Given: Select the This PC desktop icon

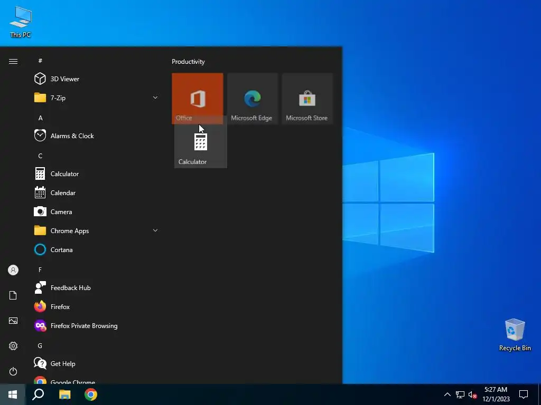Looking at the screenshot, I should point(21,22).
